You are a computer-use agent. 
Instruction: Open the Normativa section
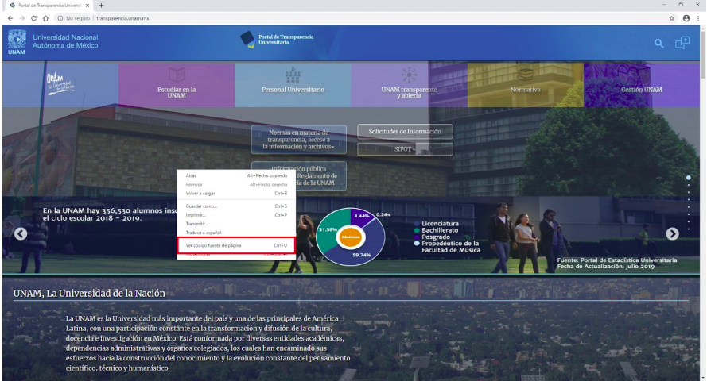(526, 85)
